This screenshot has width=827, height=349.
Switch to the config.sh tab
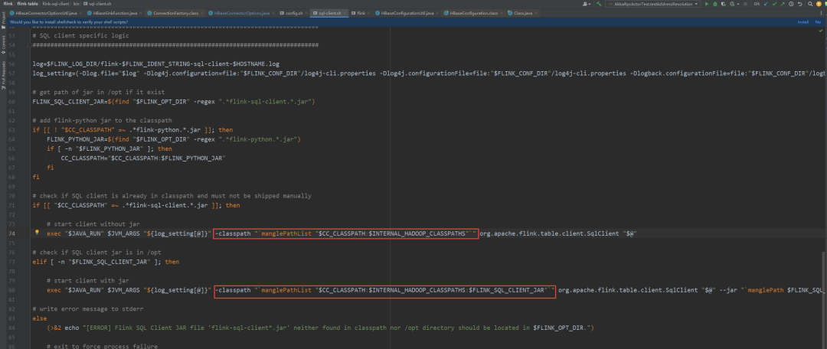click(x=293, y=13)
